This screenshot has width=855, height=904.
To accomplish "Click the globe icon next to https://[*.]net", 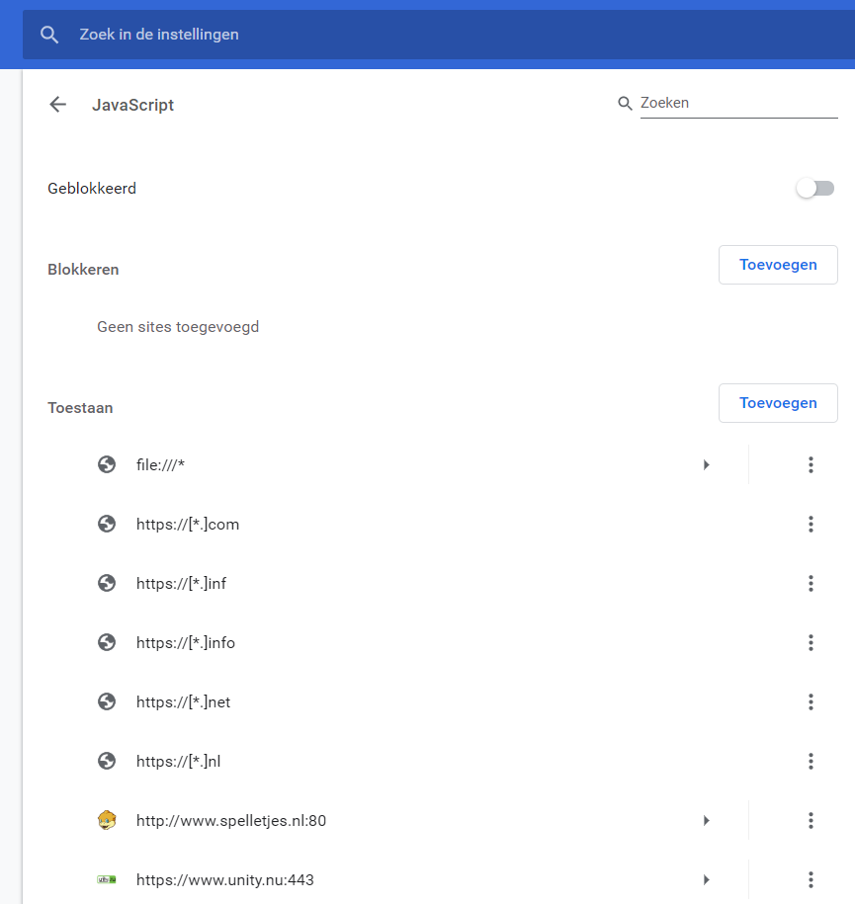I will [x=107, y=701].
